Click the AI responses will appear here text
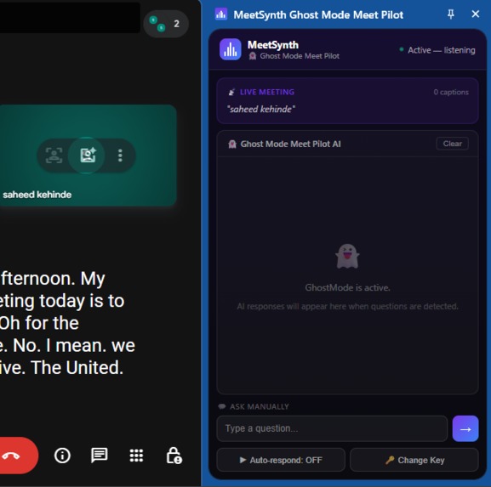 [347, 306]
